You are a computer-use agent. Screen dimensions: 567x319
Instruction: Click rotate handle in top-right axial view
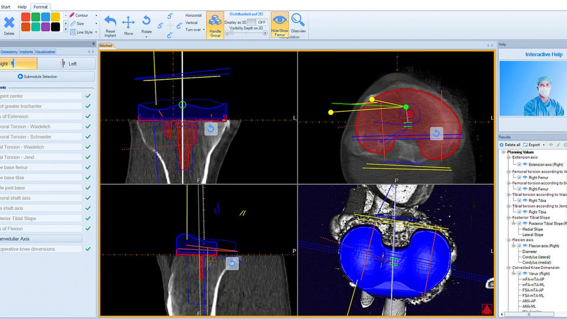(436, 133)
